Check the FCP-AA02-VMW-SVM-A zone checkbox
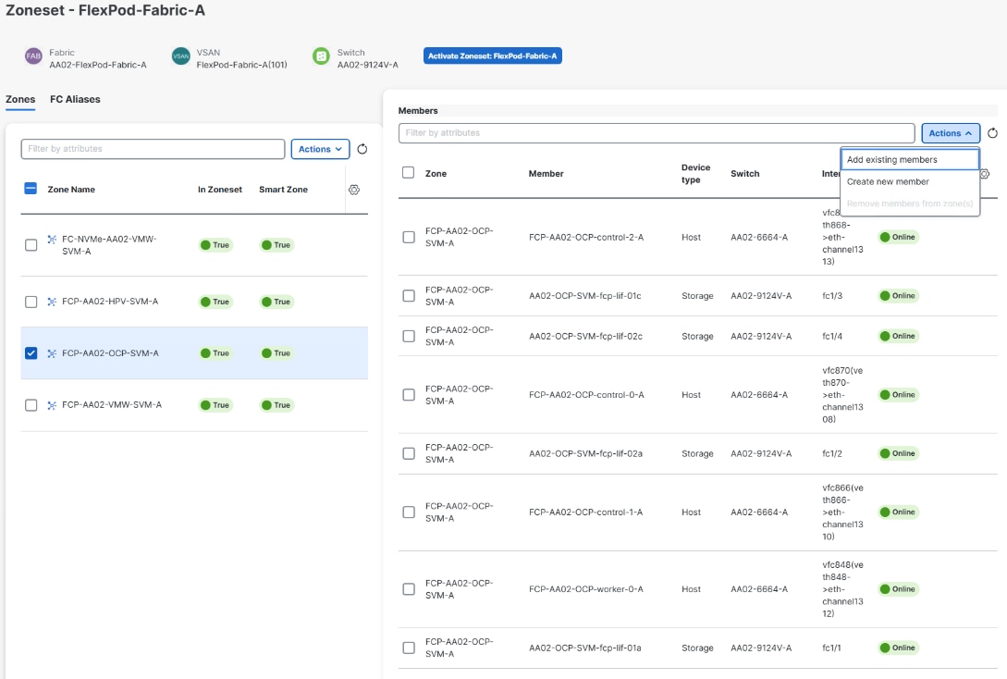Screen dimensions: 1007x679 31,405
